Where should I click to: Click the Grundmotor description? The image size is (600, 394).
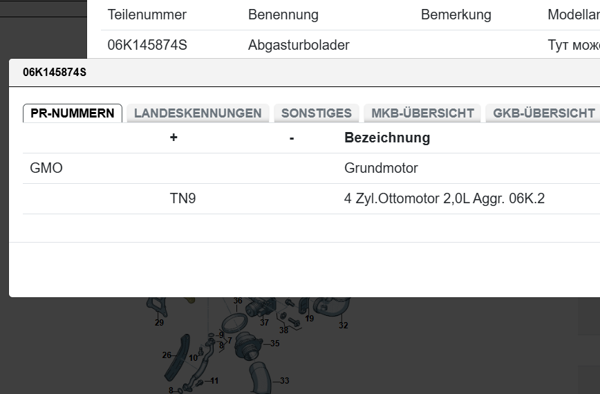point(381,168)
